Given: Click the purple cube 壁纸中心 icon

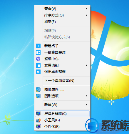Looking at the screenshot, I should click(38, 59).
